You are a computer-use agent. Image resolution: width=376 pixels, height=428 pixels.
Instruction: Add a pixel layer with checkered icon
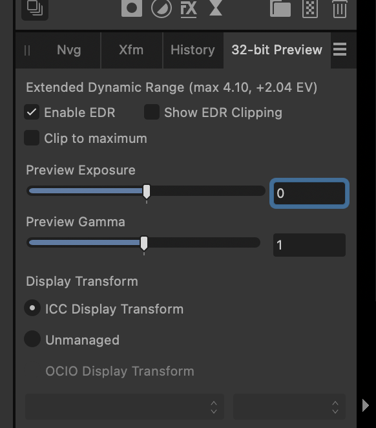310,9
